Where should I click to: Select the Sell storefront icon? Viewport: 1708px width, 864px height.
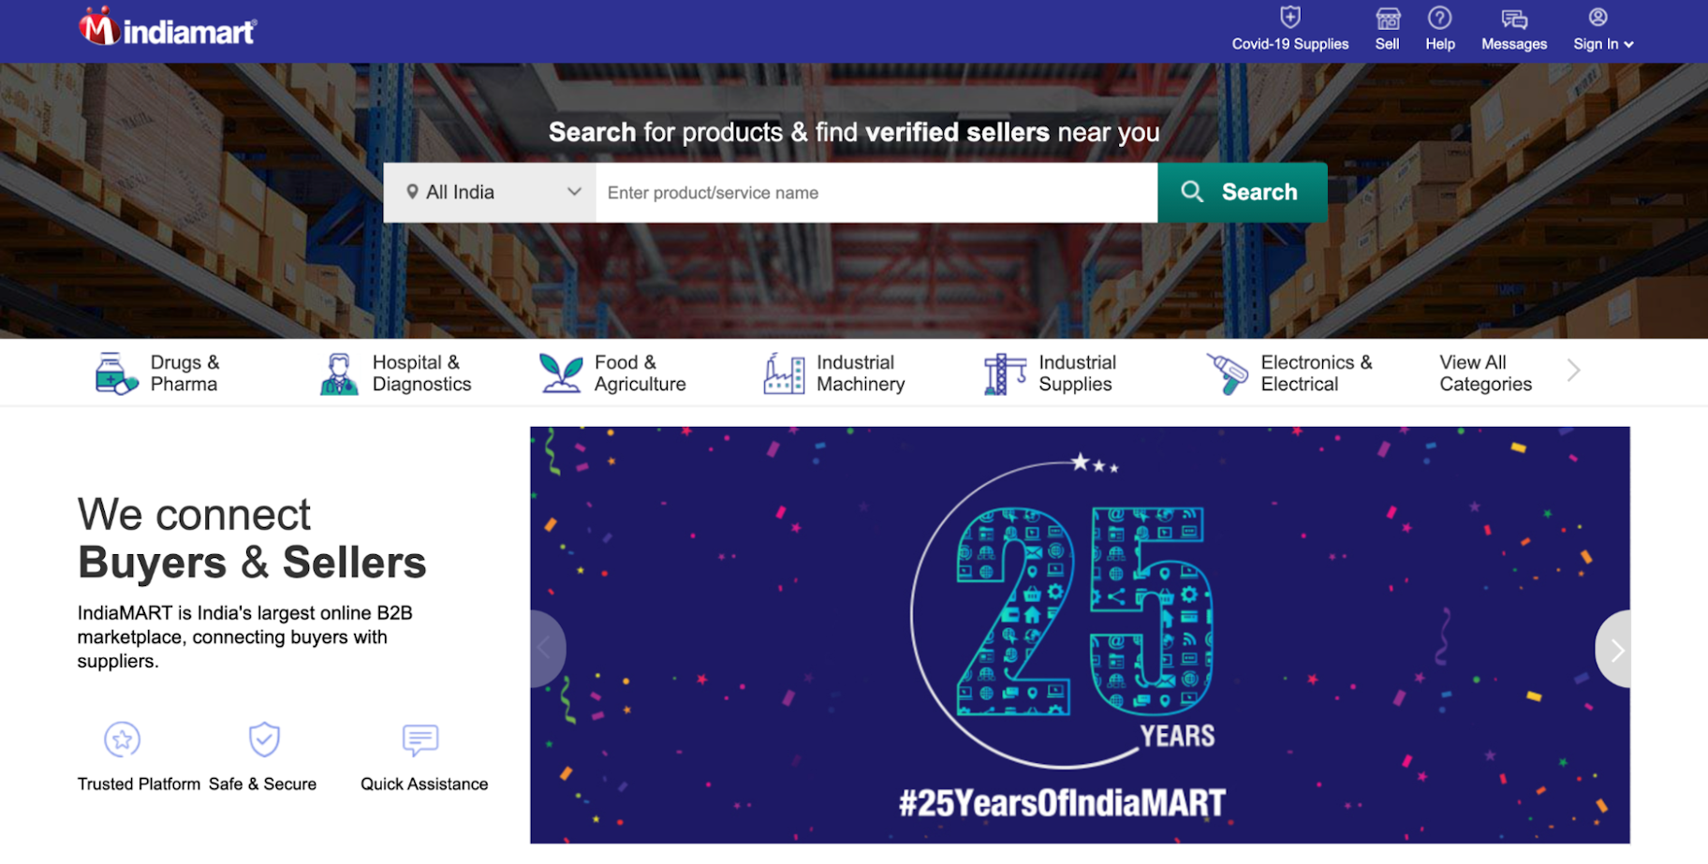[x=1387, y=17]
